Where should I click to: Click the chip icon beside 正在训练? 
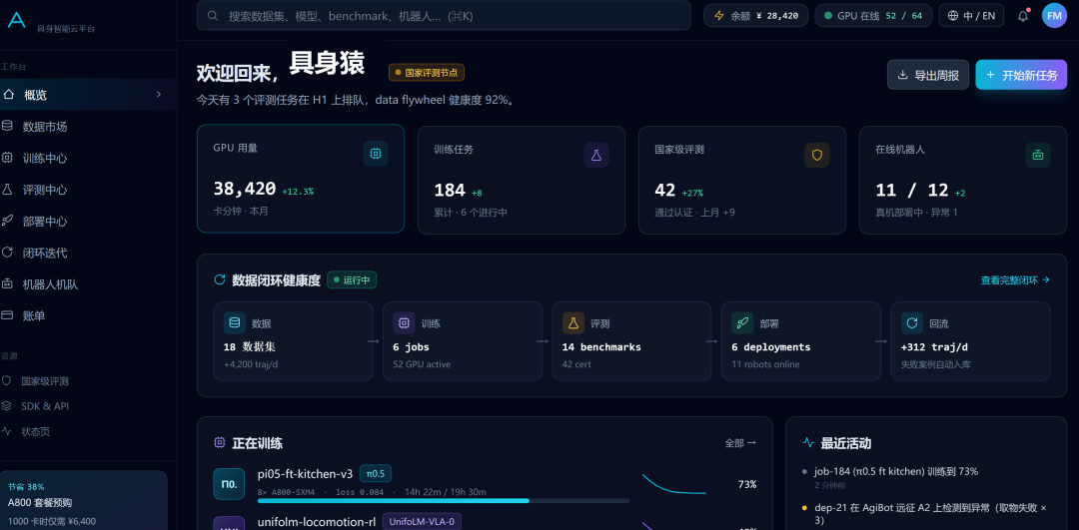pos(220,443)
